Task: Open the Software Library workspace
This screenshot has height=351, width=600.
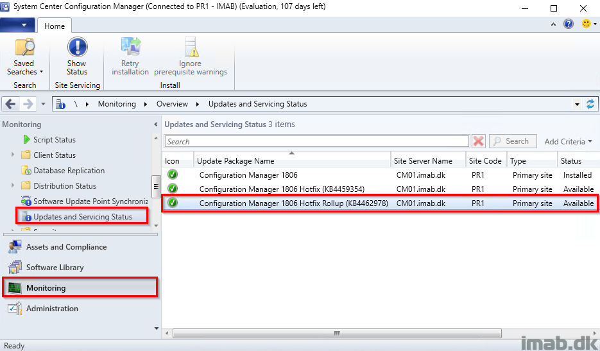Action: tap(55, 267)
